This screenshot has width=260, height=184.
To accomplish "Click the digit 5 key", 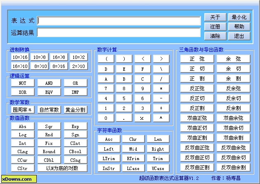I will [x=124, y=98].
